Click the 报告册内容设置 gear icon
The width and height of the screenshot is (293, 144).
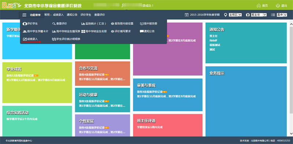[112, 24]
